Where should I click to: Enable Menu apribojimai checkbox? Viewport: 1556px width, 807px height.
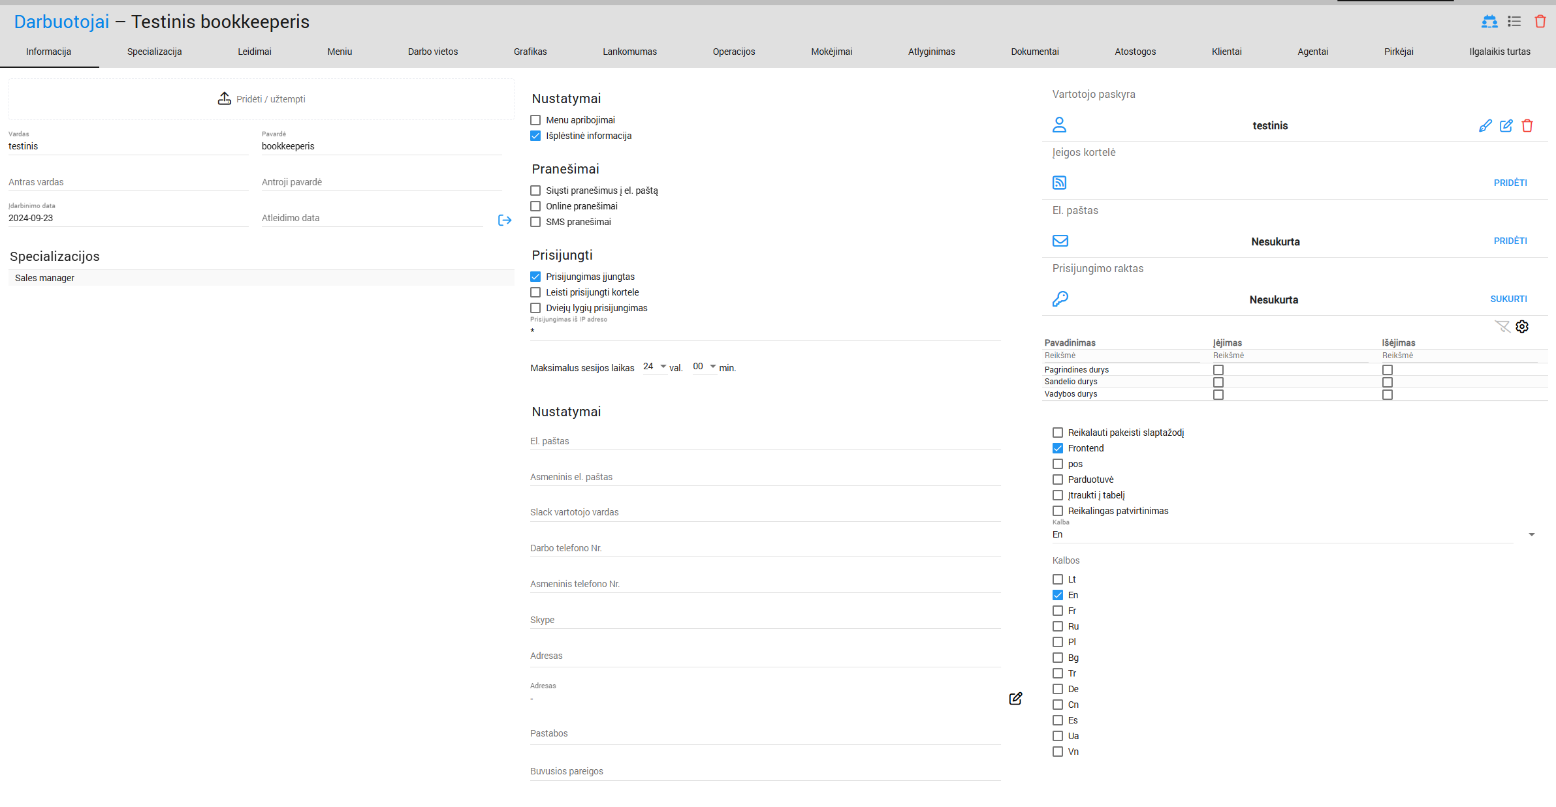pos(535,120)
